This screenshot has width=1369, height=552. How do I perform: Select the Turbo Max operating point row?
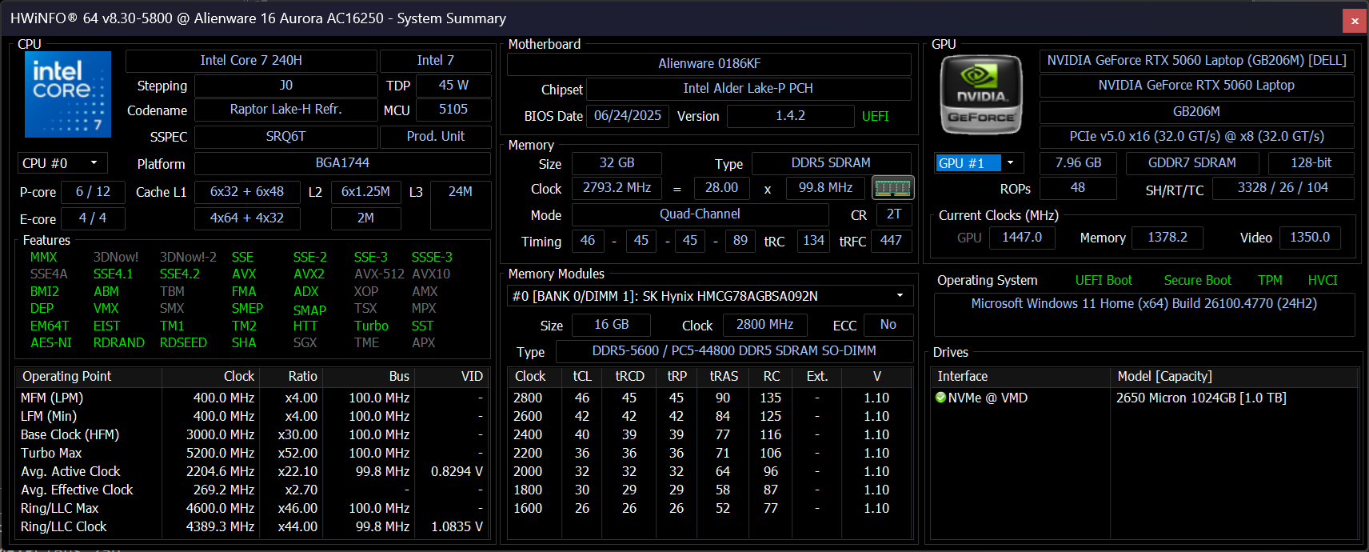click(52, 453)
